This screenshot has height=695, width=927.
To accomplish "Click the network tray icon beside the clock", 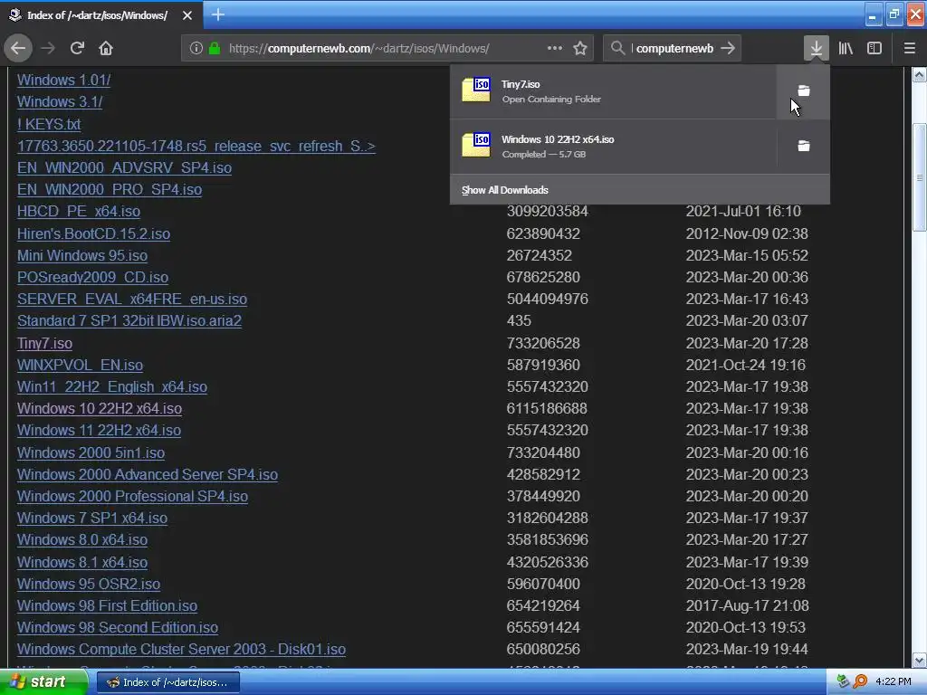I will tap(843, 681).
